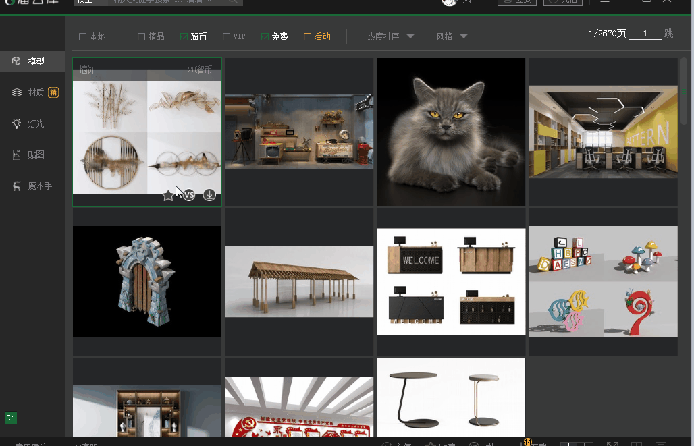Uncheck the 免费 free filter checkbox

point(265,37)
